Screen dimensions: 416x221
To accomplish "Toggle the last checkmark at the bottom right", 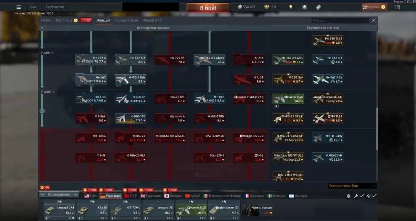I will 374,196.
